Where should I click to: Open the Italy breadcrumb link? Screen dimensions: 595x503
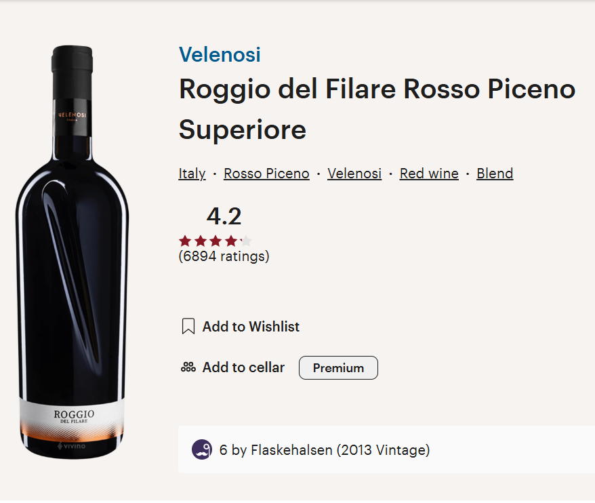coord(192,174)
